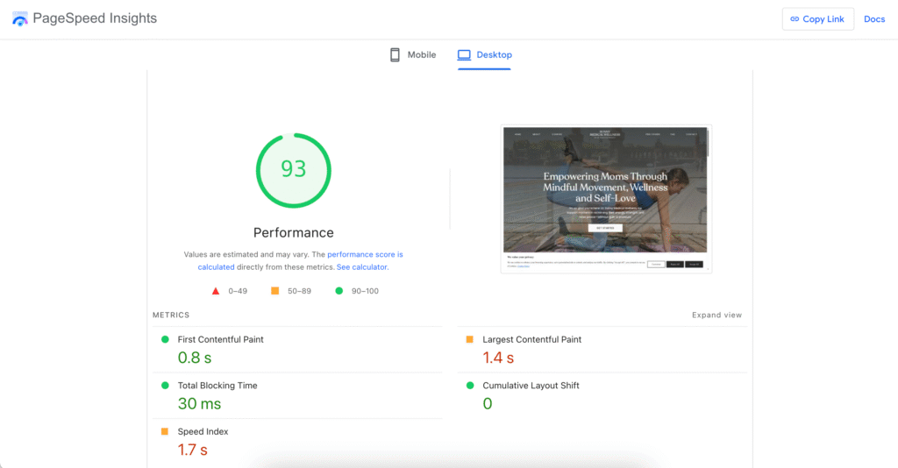Click the desktop monitor icon
The height and width of the screenshot is (468, 898).
click(464, 55)
